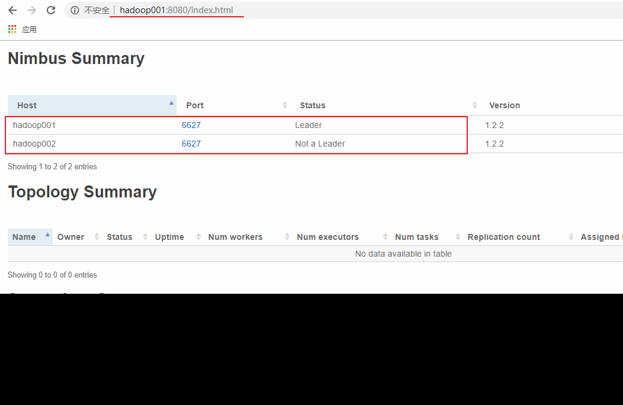
Task: Open port 6627 link for hadoop001
Action: pos(191,125)
